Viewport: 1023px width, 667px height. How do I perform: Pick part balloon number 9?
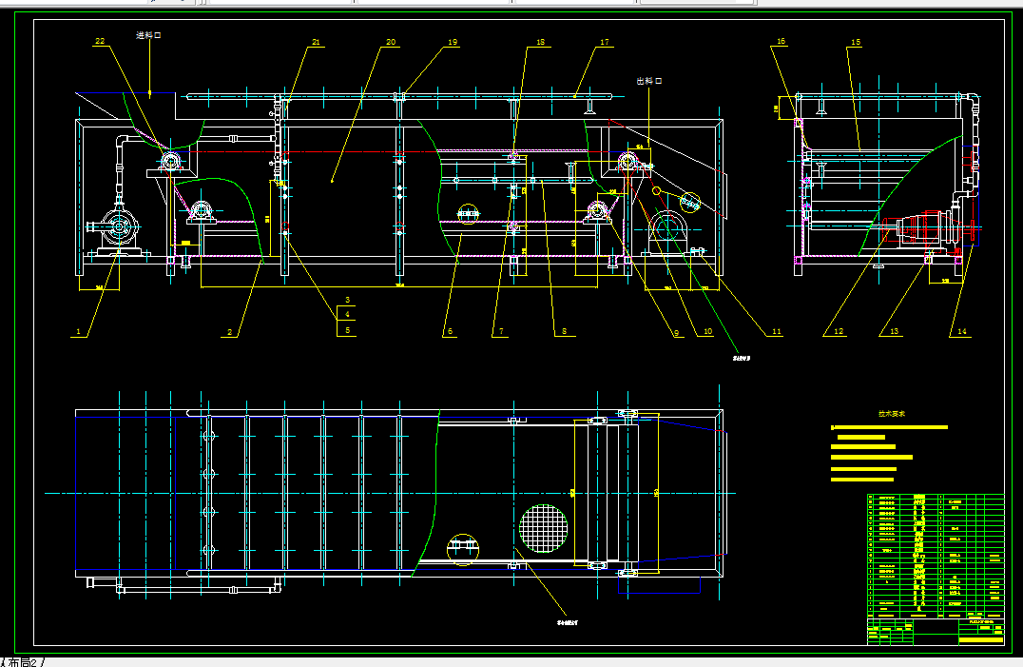click(x=677, y=333)
